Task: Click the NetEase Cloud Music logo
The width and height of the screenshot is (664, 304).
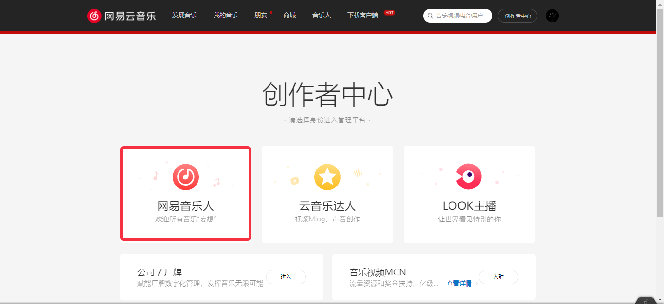Action: click(121, 16)
